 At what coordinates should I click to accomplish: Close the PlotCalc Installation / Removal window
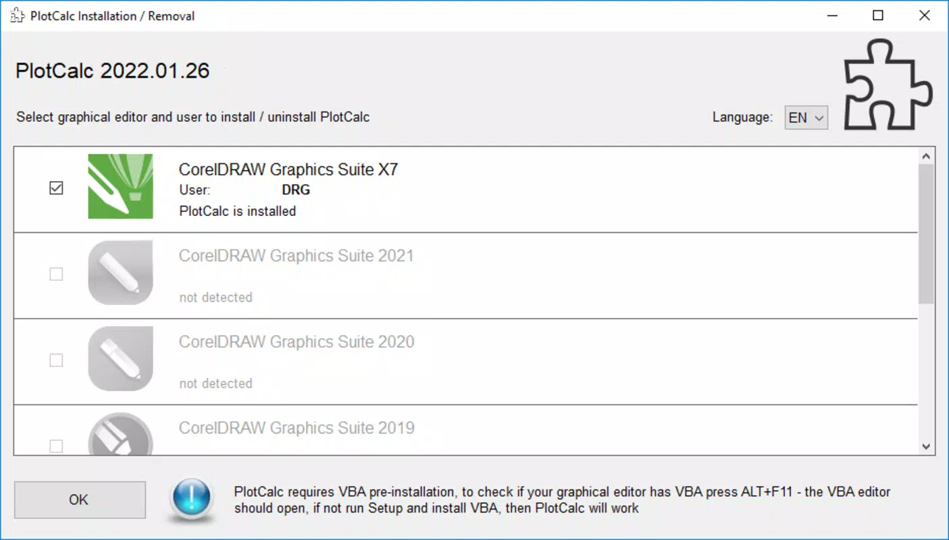(925, 16)
